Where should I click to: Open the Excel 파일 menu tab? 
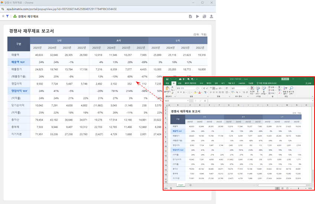pyautogui.click(x=167, y=83)
